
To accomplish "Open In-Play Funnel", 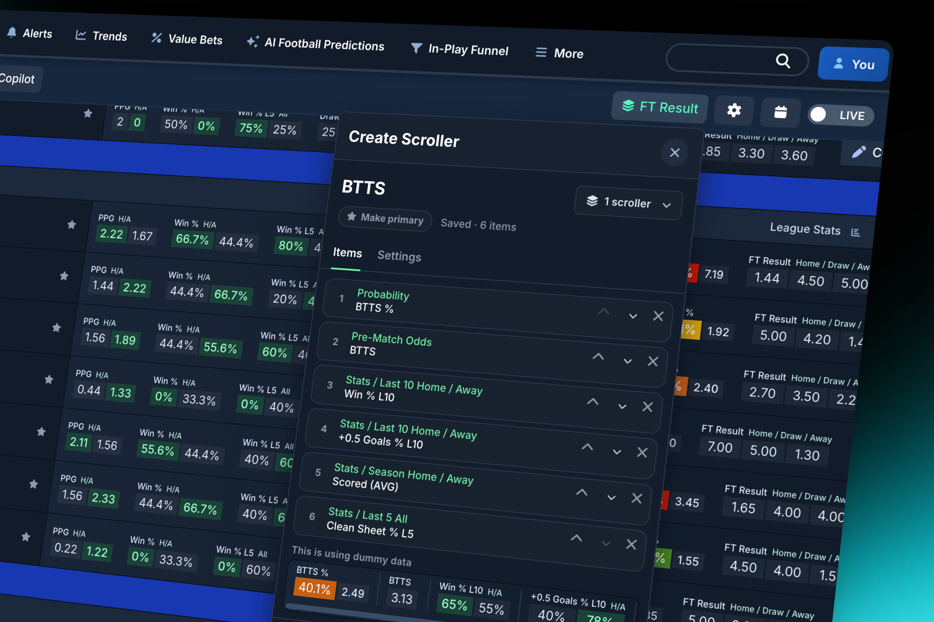I will pyautogui.click(x=460, y=50).
